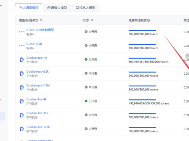Screen dimensions: 189x141
Task: Click the 模型名/提供方 column header
Action: click(x=29, y=20)
